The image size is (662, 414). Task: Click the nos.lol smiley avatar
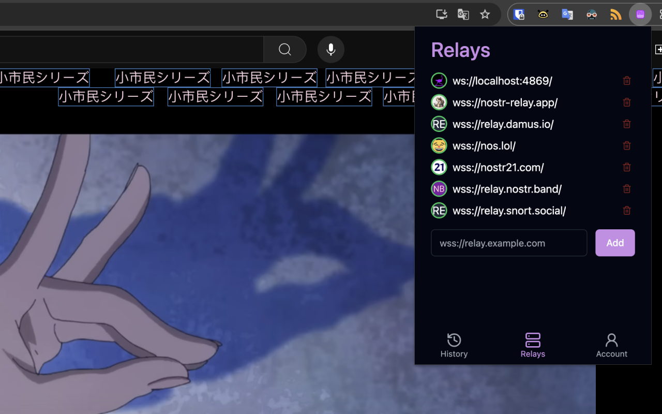click(x=439, y=146)
